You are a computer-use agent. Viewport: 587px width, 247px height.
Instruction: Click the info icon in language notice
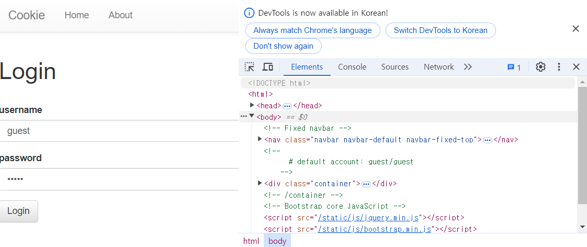pyautogui.click(x=249, y=13)
